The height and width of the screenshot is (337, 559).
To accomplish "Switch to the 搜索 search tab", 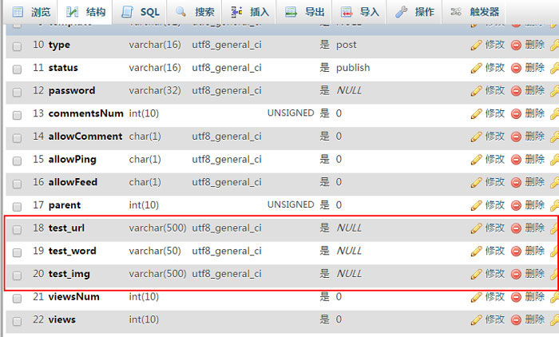I will [x=195, y=12].
